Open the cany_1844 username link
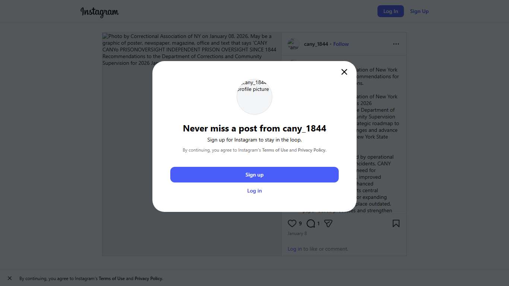Image resolution: width=509 pixels, height=286 pixels. 316,44
